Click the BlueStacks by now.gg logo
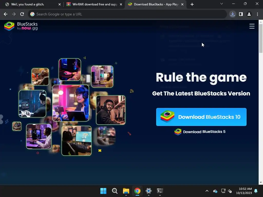 click(x=21, y=26)
